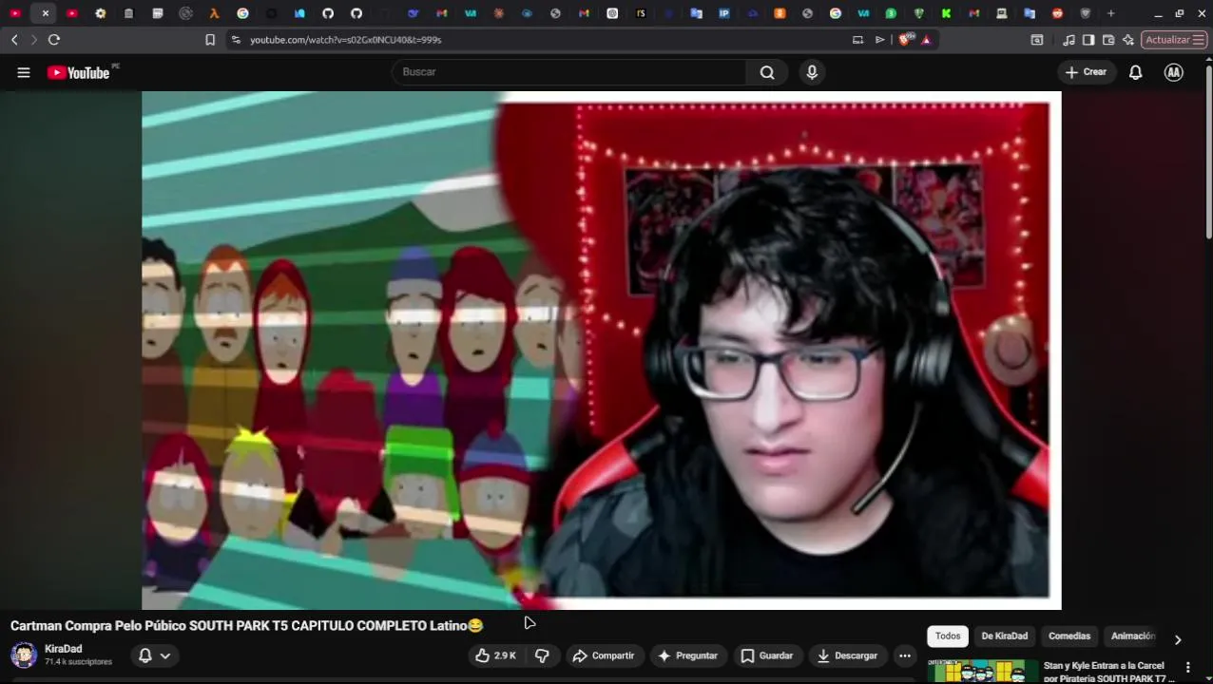1213x684 pixels.
Task: Save video with Guardar button
Action: pos(766,655)
